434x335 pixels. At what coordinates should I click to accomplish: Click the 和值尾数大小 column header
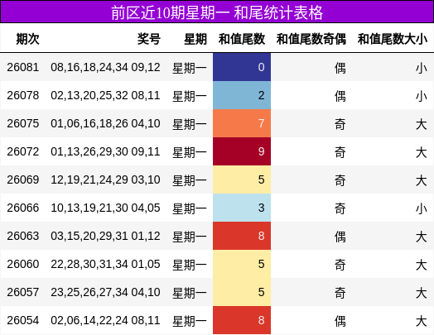click(x=393, y=39)
